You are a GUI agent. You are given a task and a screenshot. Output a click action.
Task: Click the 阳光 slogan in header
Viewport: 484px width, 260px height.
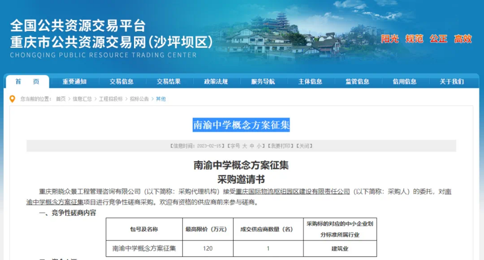[x=390, y=39]
